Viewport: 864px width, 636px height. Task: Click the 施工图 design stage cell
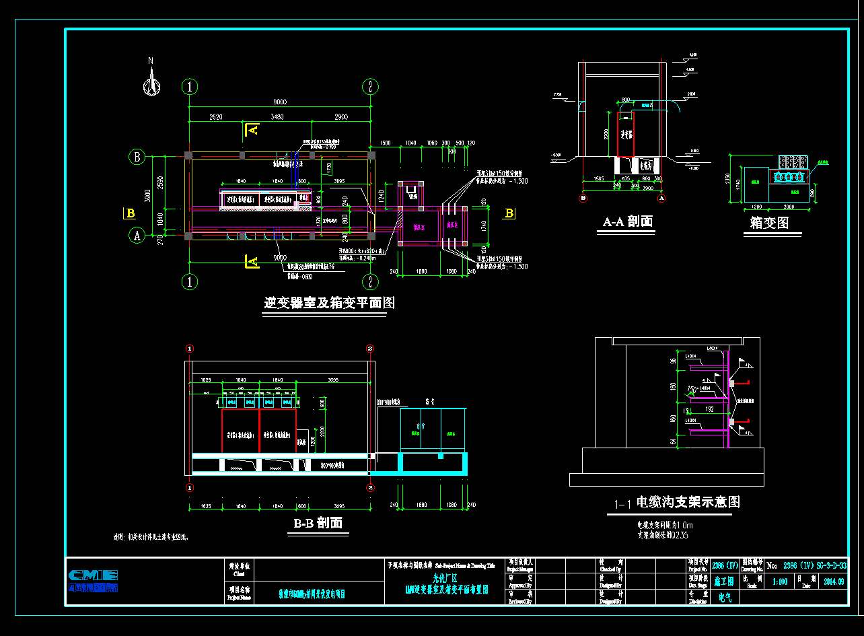point(724,580)
